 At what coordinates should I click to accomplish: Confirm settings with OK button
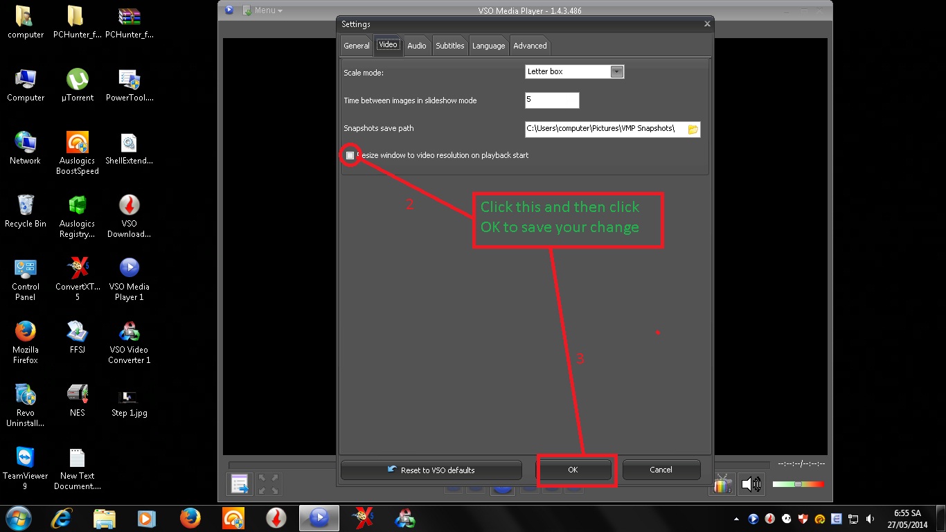(573, 470)
